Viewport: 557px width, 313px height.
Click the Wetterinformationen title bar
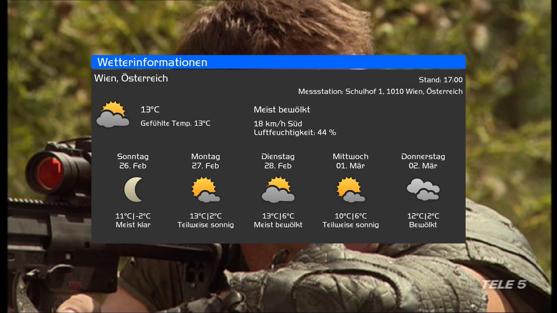pos(278,62)
